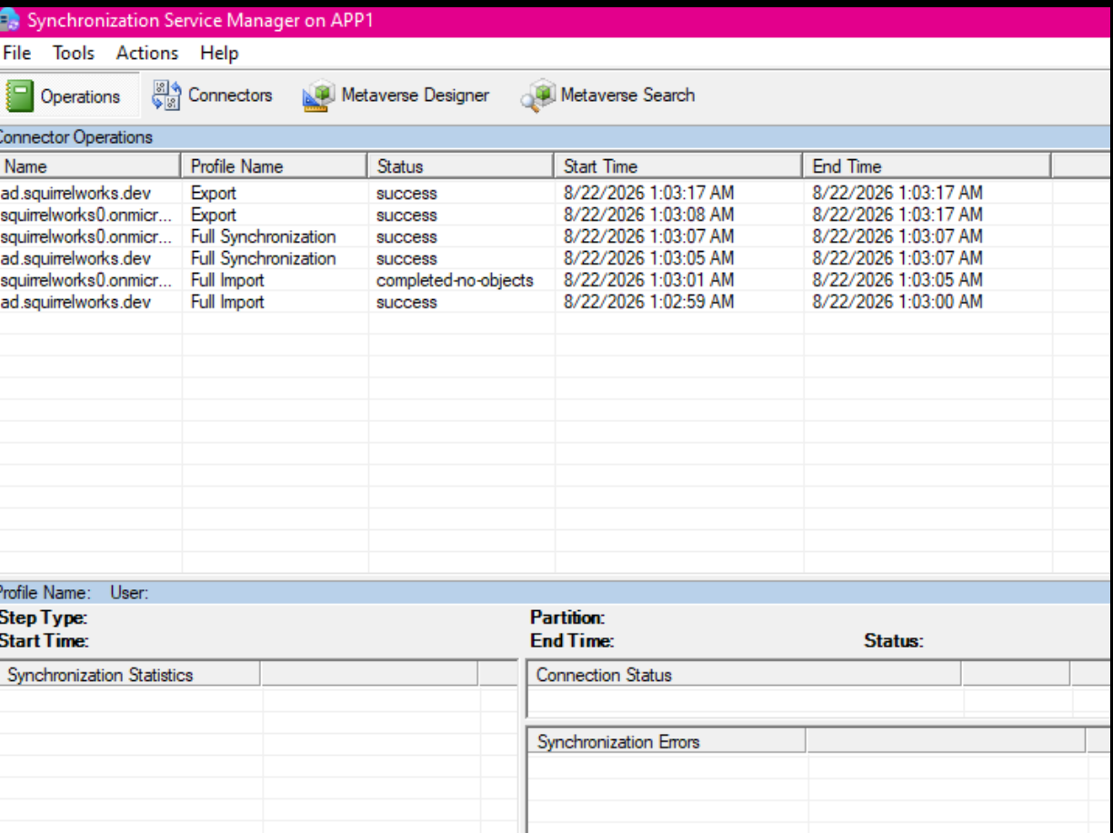Viewport: 1113px width, 833px height.
Task: Click the 8/22/2026 1:03:17 AM start time
Action: pos(648,193)
